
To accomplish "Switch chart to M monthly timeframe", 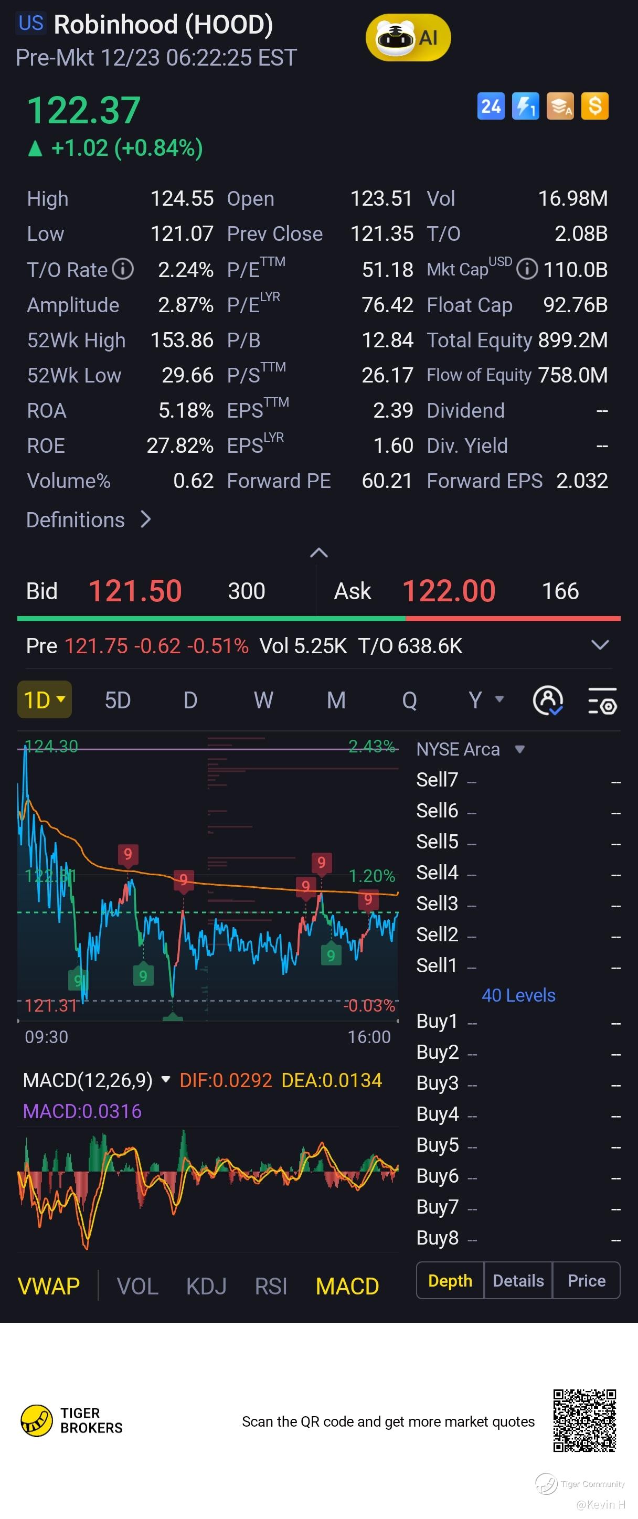I will coord(336,700).
